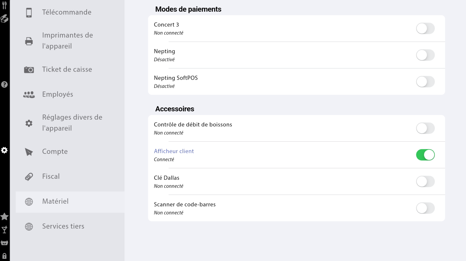466x261 pixels.
Task: Open help via the question mark icon
Action: (4, 85)
